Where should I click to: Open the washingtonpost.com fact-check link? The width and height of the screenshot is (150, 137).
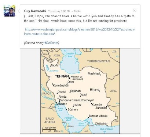(80, 32)
